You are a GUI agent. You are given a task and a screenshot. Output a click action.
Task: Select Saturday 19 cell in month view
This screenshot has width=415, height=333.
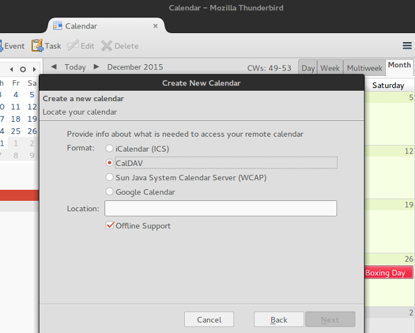[390, 225]
